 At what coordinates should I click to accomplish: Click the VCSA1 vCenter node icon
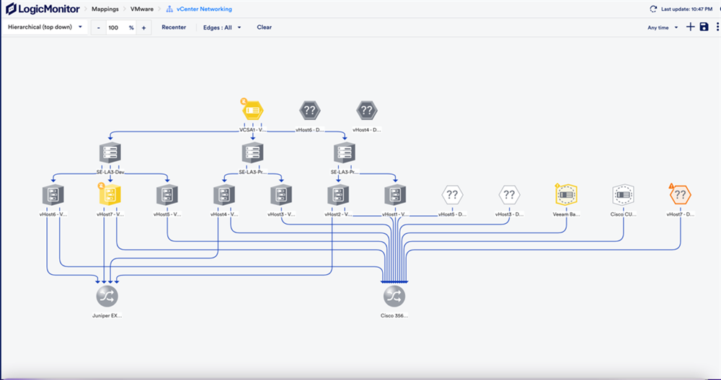tap(252, 111)
